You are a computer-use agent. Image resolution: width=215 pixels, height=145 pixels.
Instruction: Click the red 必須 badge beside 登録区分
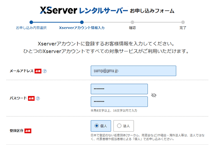[28, 131]
